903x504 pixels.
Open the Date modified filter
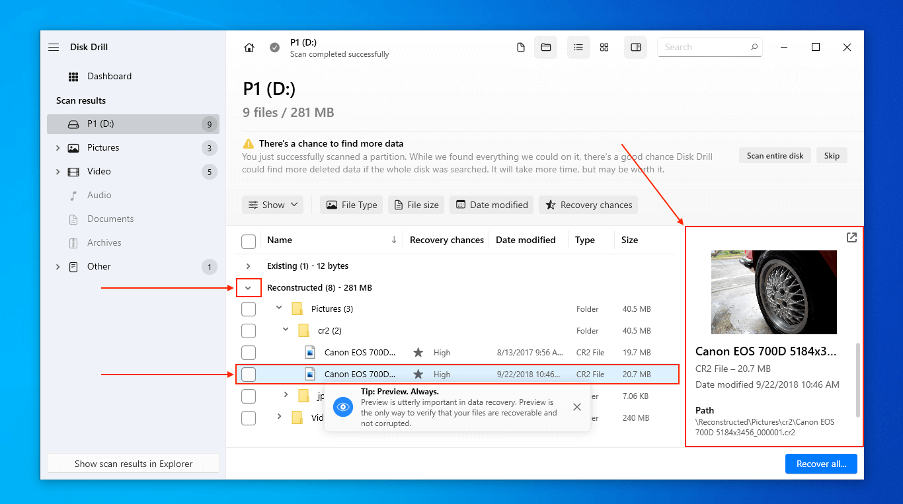(x=492, y=205)
